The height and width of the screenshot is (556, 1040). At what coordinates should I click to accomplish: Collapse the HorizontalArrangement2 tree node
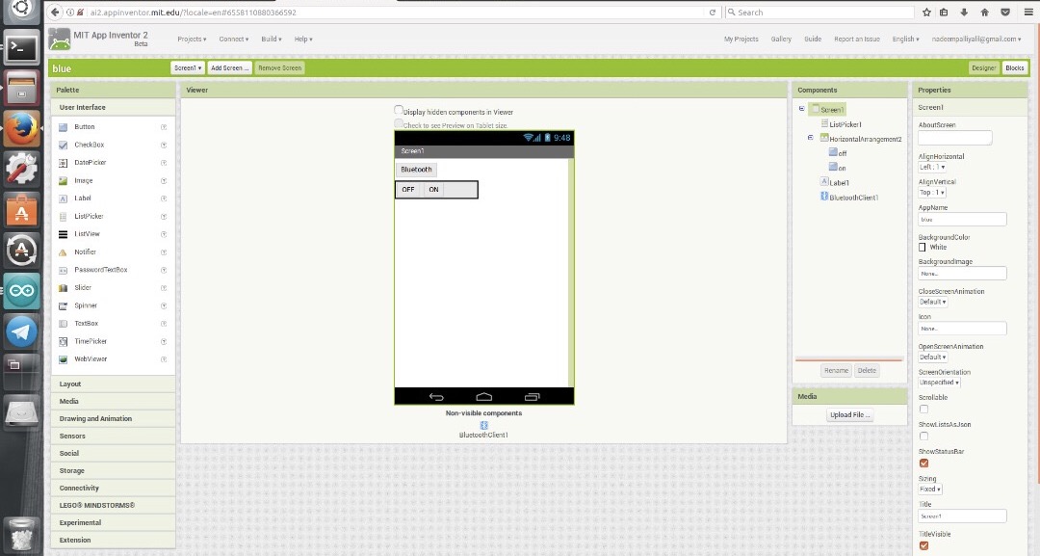coord(810,138)
